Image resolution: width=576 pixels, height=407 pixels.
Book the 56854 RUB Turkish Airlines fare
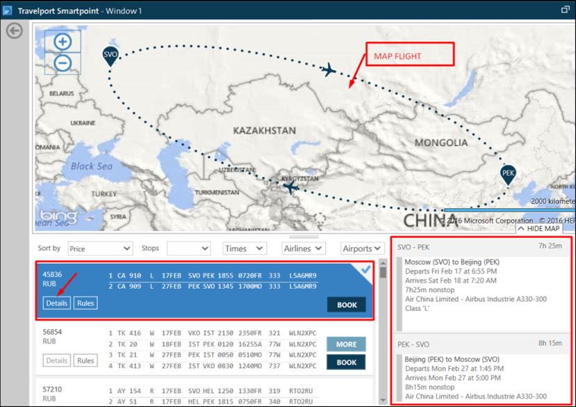click(x=346, y=362)
